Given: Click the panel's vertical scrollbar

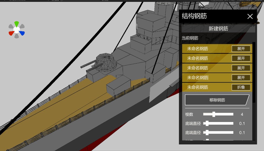Looking at the screenshot, I should point(254,72).
